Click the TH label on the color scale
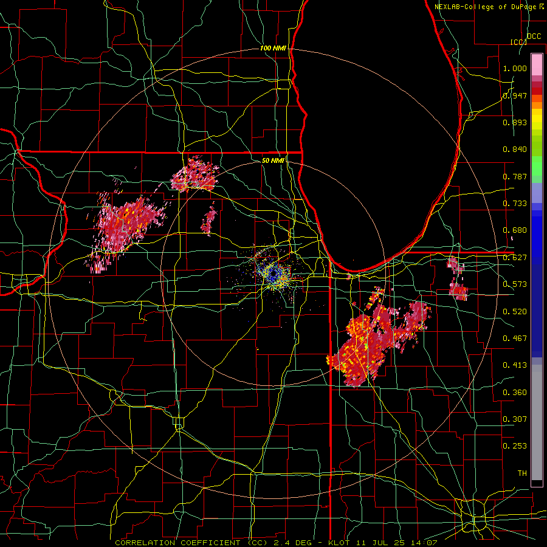 click(x=522, y=473)
